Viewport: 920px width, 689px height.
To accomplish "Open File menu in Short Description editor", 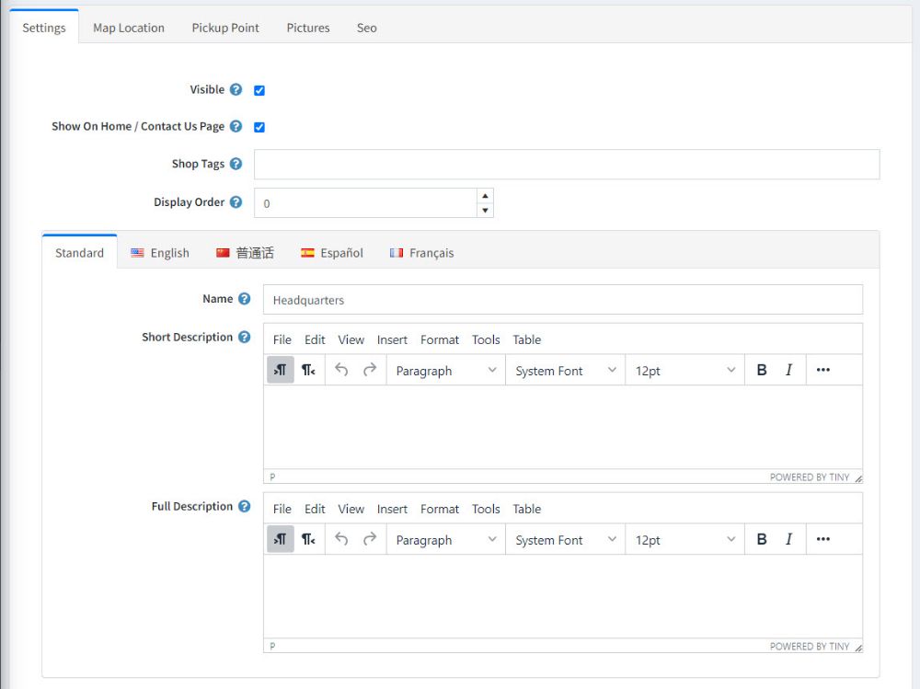I will point(282,339).
